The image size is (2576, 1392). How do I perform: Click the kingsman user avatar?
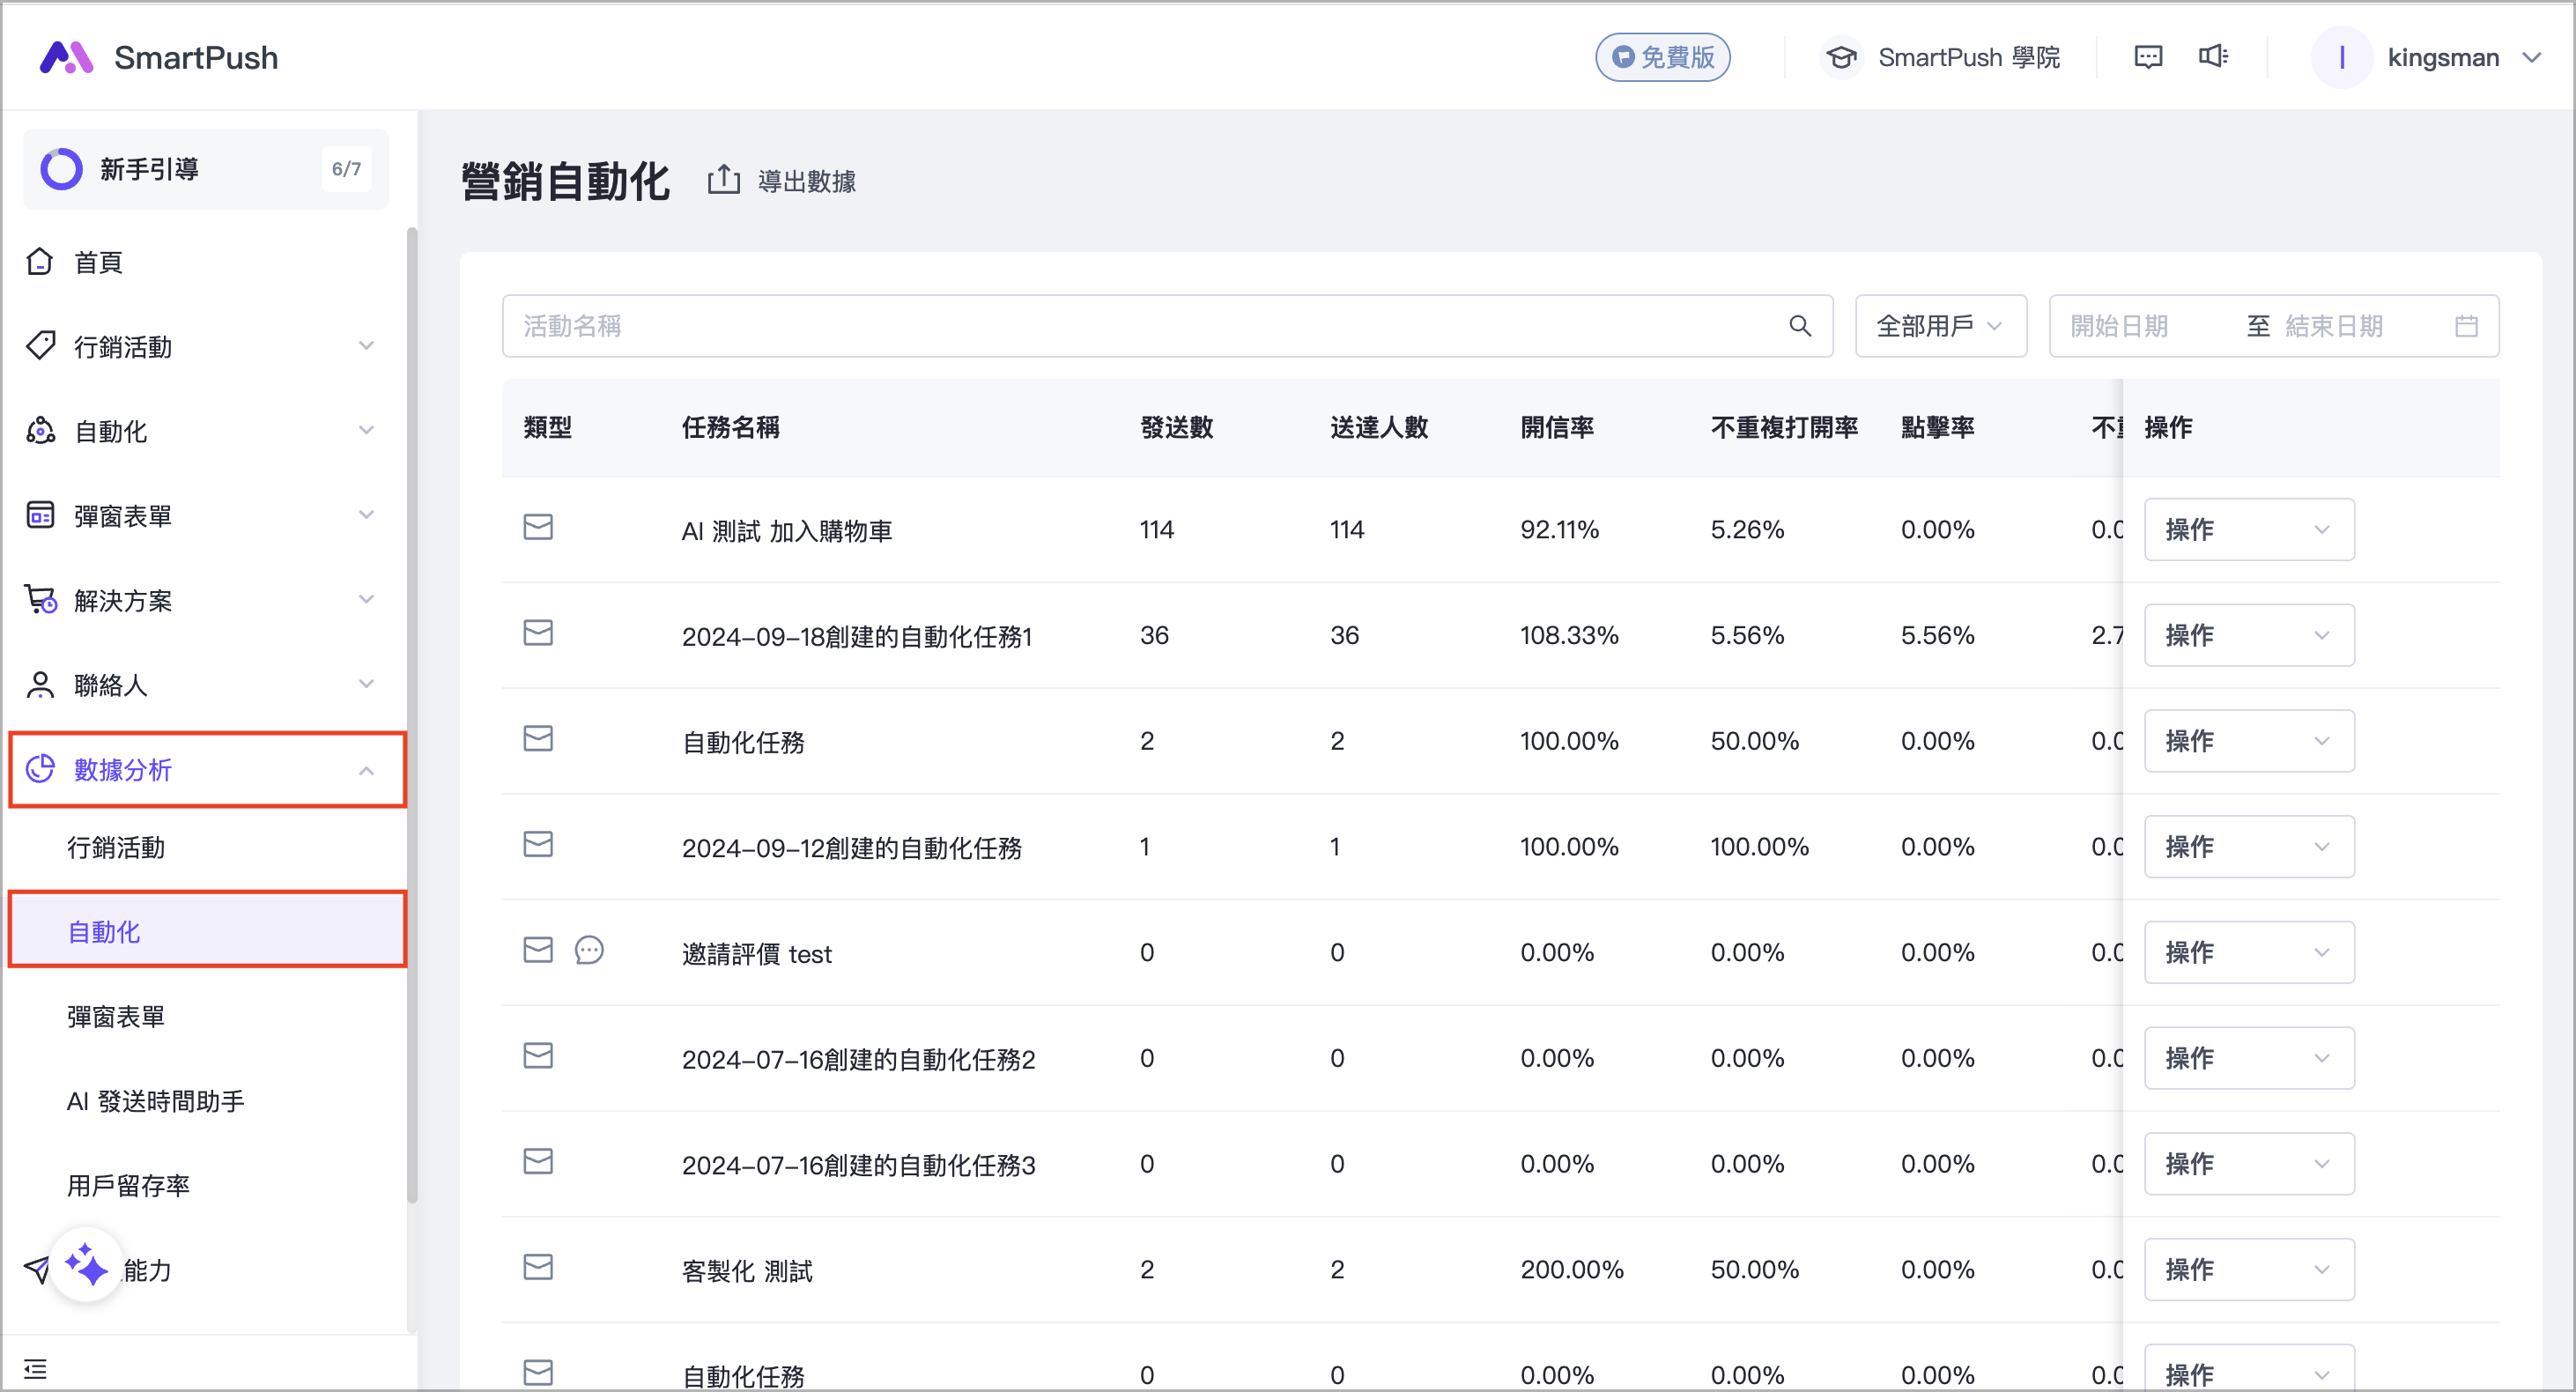point(2341,57)
